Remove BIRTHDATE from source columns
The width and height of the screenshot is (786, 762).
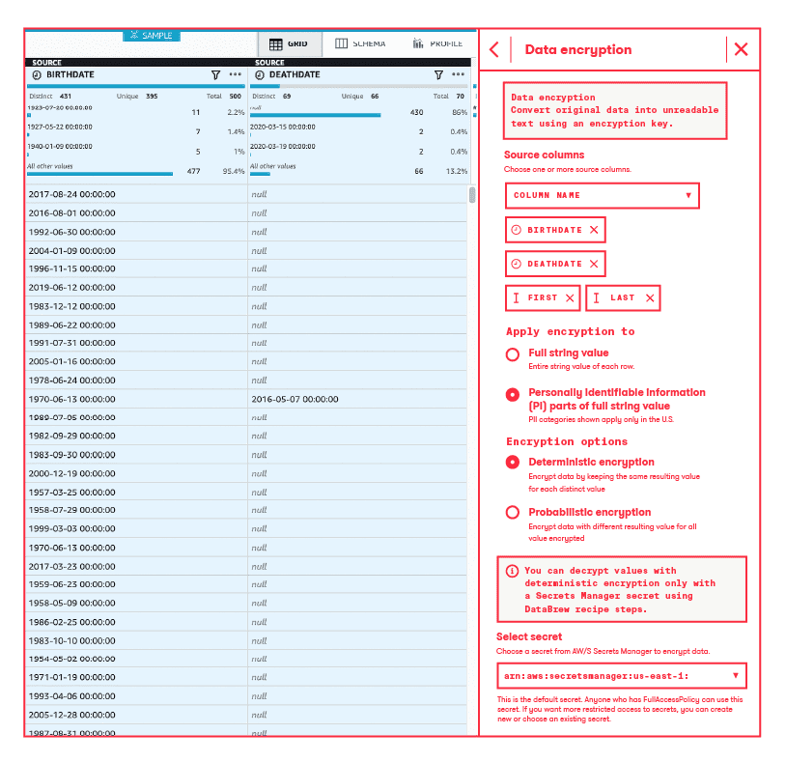594,230
